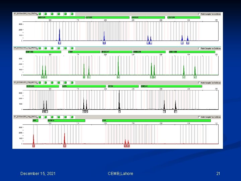Select the D21S11 marker bar

tap(107, 17)
